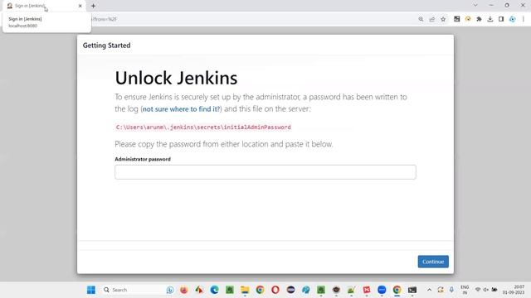Viewport: 531px width, 298px height.
Task: Close the 'Sign in [Jenkins]' tab
Action: pos(80,6)
